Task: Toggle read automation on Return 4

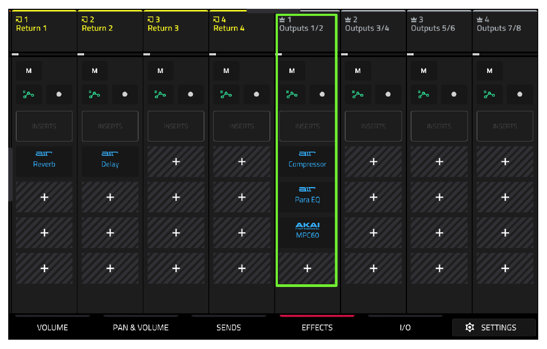Action: click(x=226, y=94)
